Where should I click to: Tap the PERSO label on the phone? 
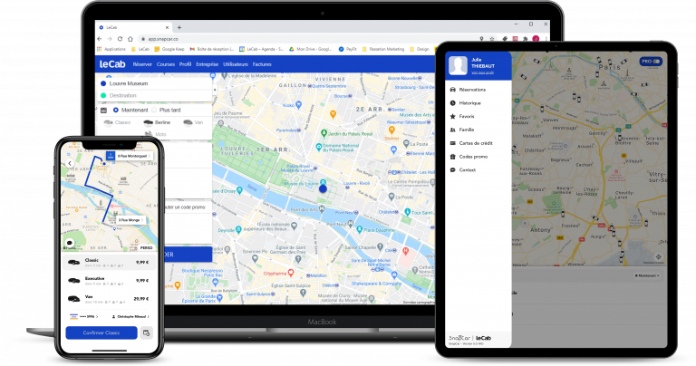(x=147, y=248)
